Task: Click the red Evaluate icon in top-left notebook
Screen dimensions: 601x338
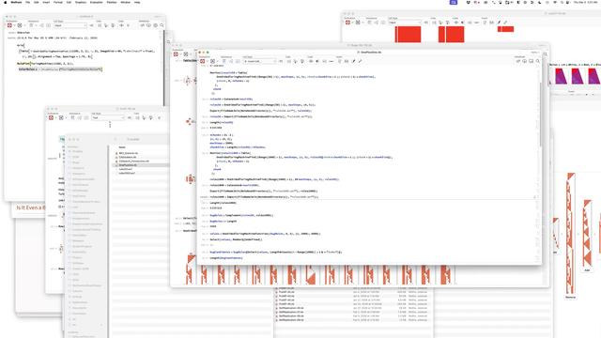Action: click(9, 25)
